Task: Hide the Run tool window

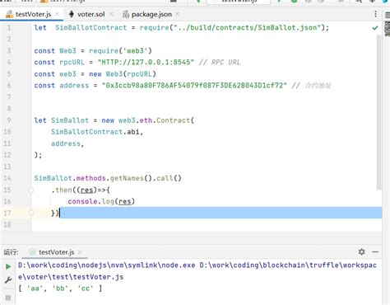Action: [x=375, y=251]
